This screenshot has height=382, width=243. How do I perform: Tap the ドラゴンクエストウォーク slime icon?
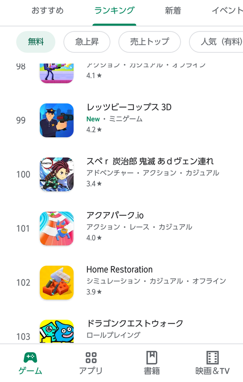click(x=57, y=332)
